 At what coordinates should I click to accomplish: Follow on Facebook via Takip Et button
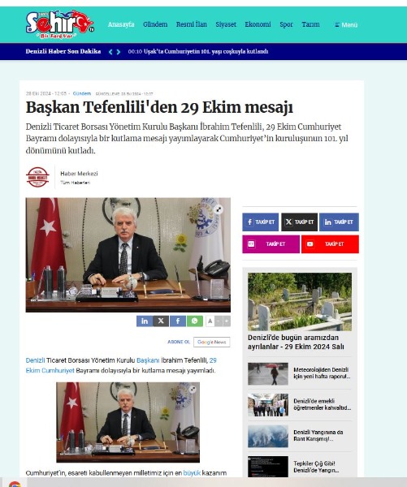(261, 222)
